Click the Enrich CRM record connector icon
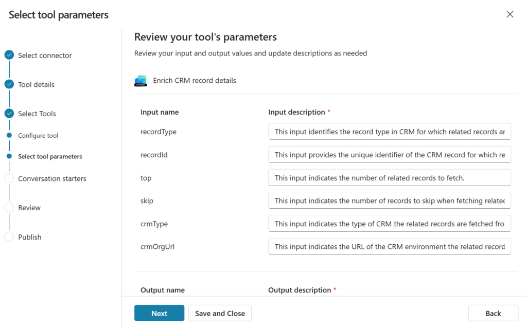 coord(140,81)
